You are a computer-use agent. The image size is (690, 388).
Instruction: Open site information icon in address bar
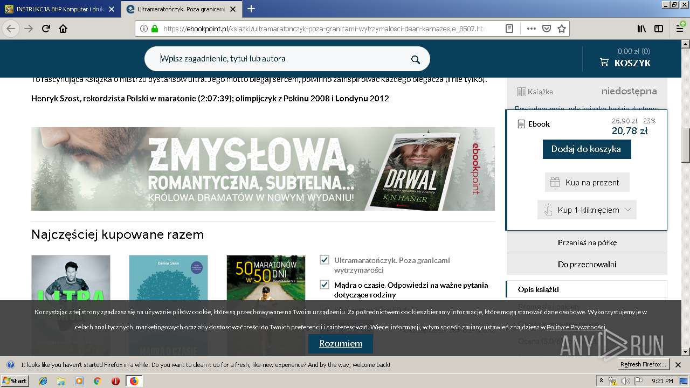coord(144,29)
